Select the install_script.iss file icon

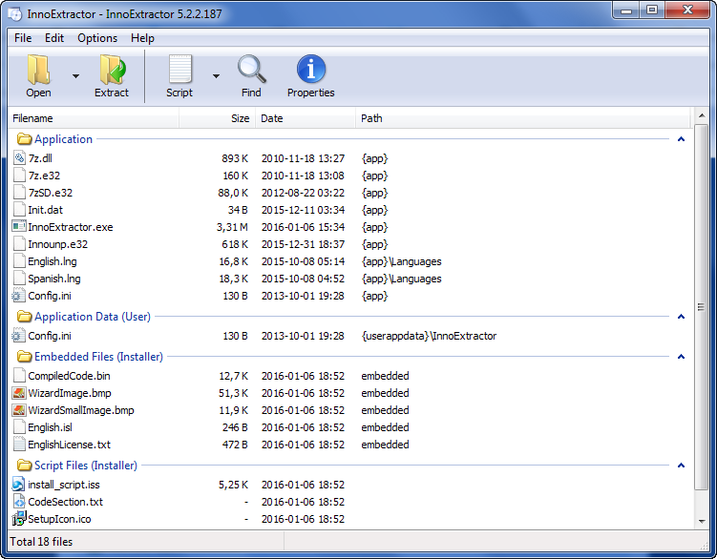click(x=19, y=485)
